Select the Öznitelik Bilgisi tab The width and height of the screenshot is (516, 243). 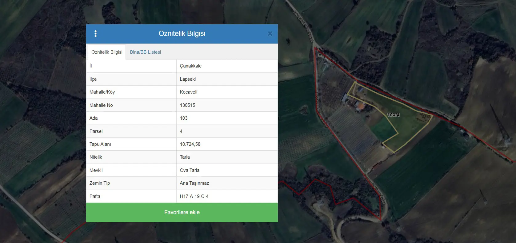click(107, 52)
